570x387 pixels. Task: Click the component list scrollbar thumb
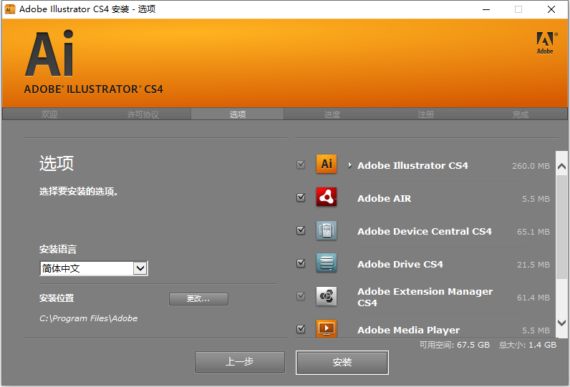point(561,227)
